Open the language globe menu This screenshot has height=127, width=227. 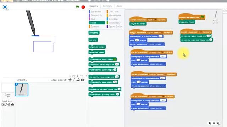18,1
